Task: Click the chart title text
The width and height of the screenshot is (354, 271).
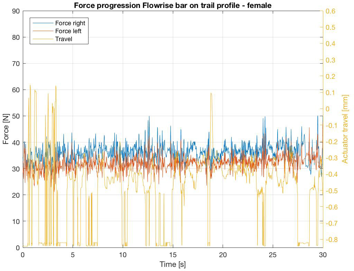Action: [x=173, y=5]
